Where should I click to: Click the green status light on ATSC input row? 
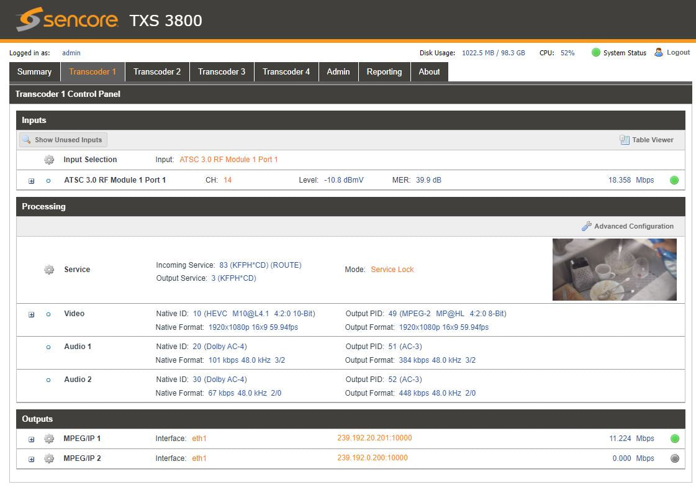[674, 180]
